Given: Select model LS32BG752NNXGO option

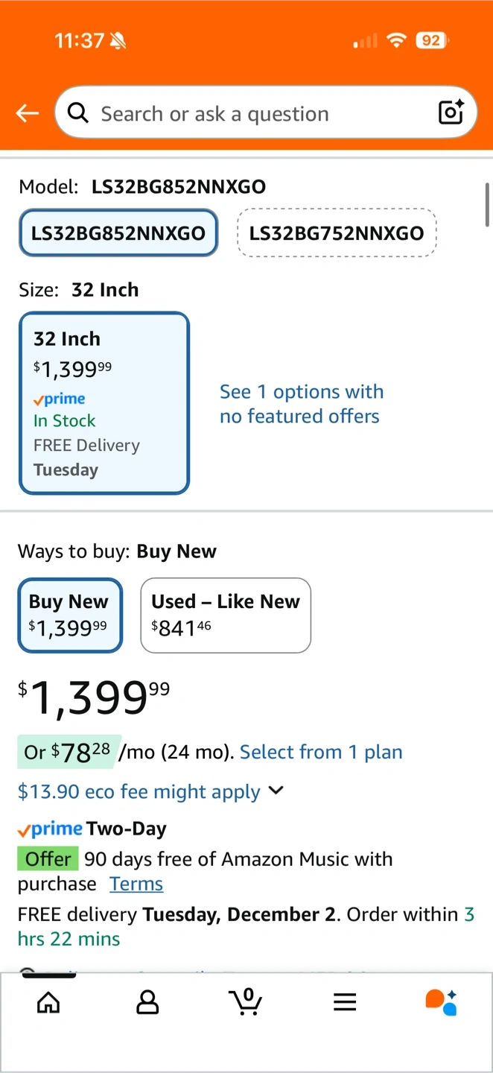Looking at the screenshot, I should [x=337, y=233].
